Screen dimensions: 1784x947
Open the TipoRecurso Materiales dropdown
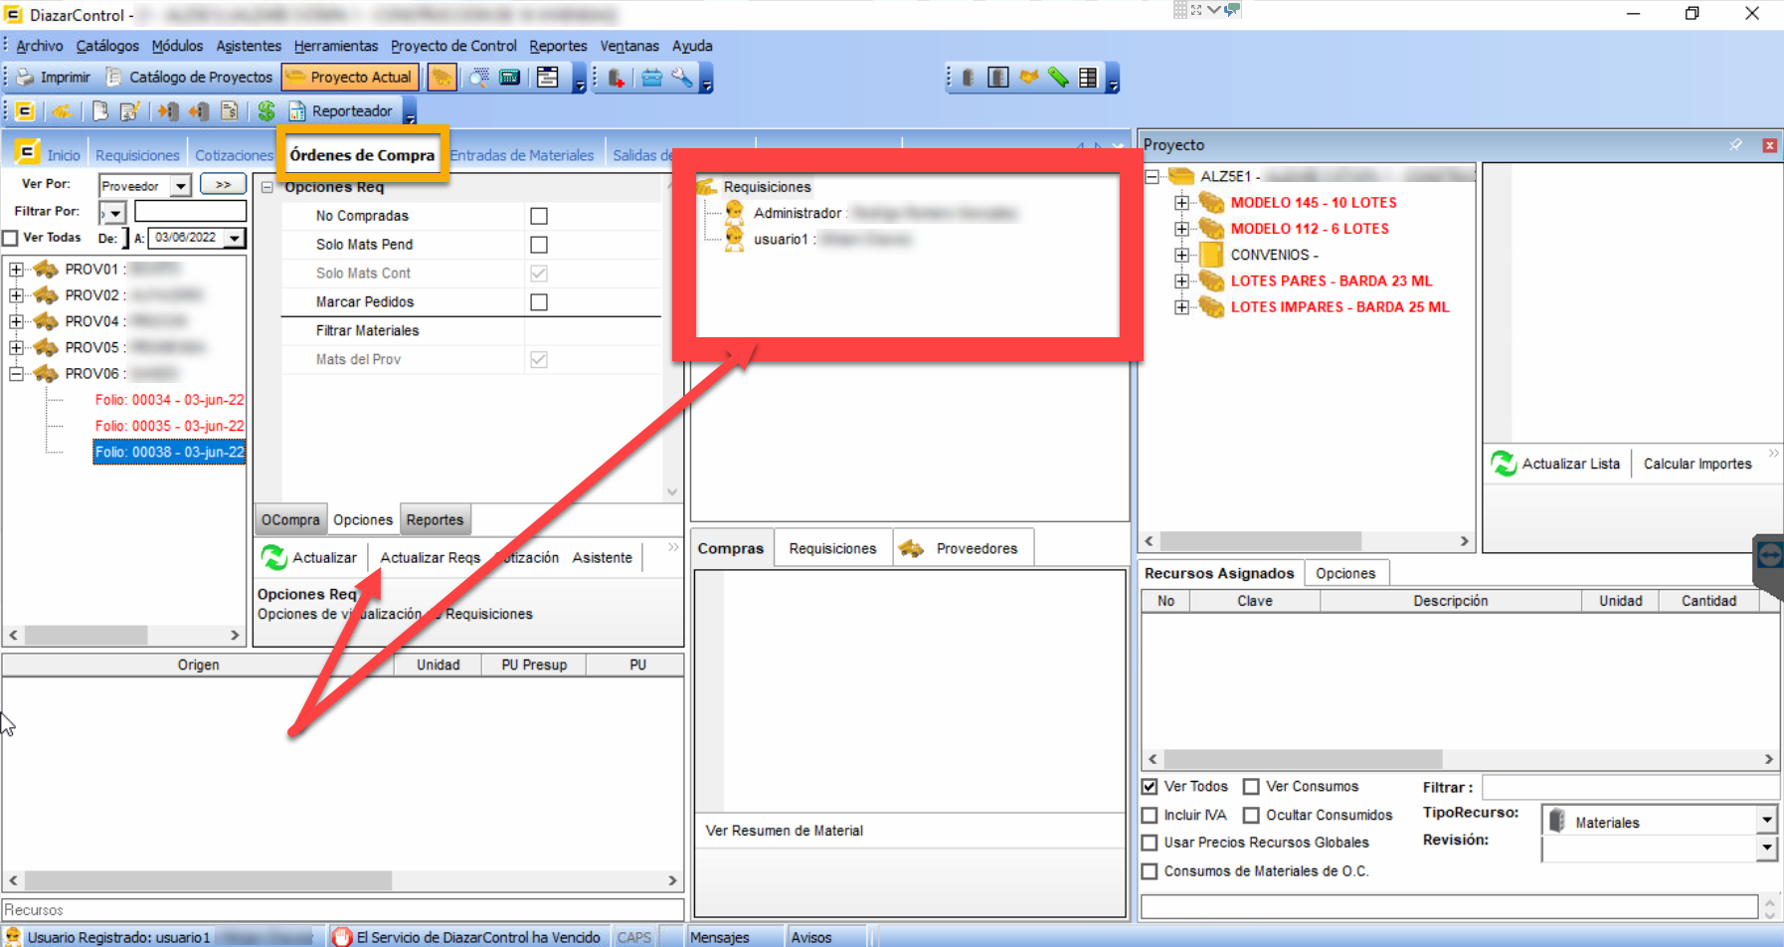(x=1766, y=821)
